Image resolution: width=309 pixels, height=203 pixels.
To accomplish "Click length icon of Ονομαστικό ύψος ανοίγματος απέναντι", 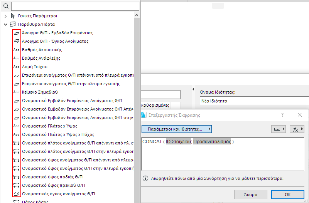I will point(16,160).
